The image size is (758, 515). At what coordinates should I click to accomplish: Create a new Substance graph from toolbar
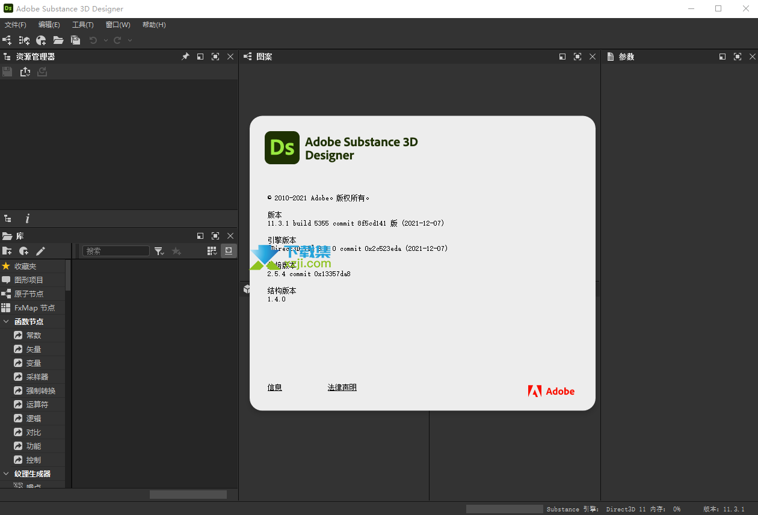[7, 40]
